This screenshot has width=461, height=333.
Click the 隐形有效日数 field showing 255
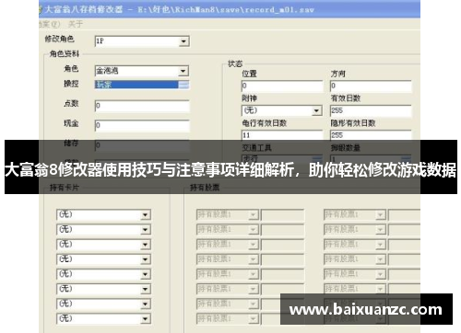371,135
